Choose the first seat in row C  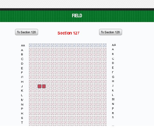(31, 59)
